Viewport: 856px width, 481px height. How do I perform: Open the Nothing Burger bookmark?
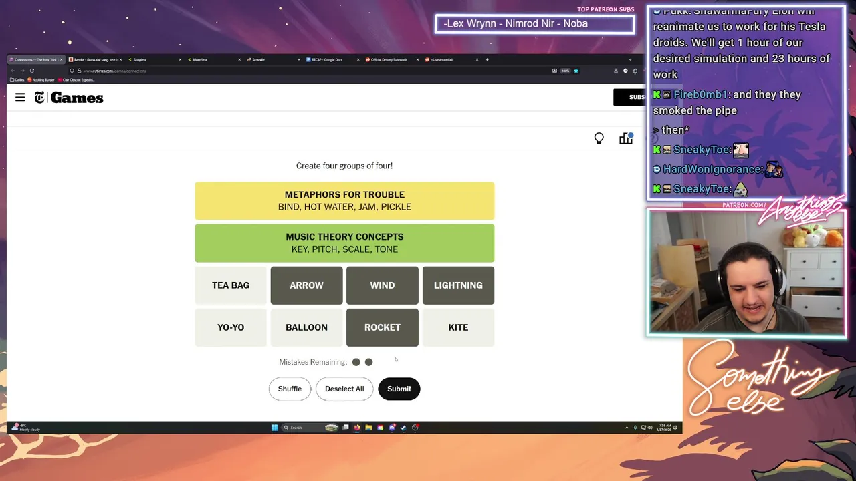coord(41,79)
